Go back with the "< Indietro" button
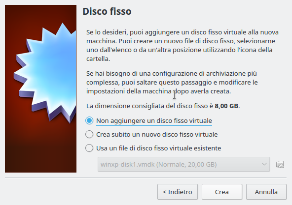Image resolution: width=292 pixels, height=205 pixels. point(178,192)
